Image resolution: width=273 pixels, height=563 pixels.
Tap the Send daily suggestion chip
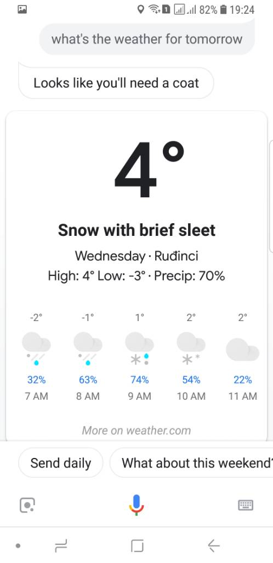(60, 462)
